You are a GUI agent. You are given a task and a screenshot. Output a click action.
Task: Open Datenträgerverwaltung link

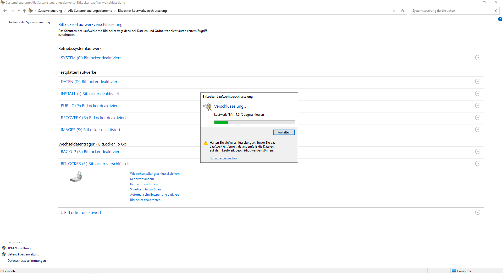pos(23,254)
